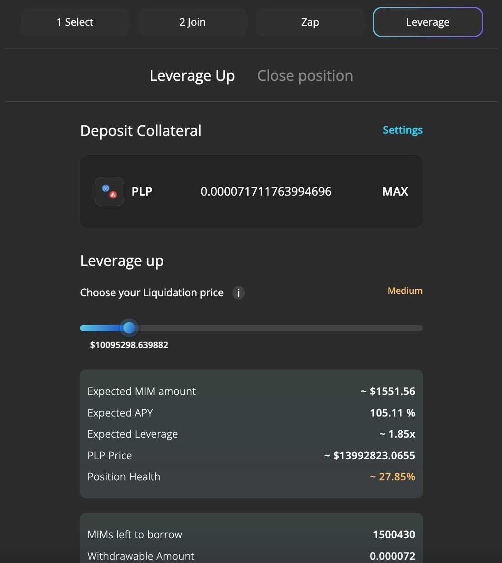This screenshot has height=563, width=502.
Task: Click the Expected APY percentage
Action: tap(392, 413)
